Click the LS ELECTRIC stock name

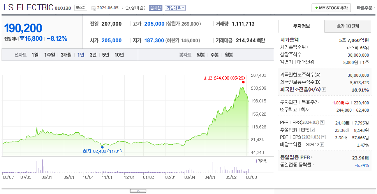click(x=28, y=7)
